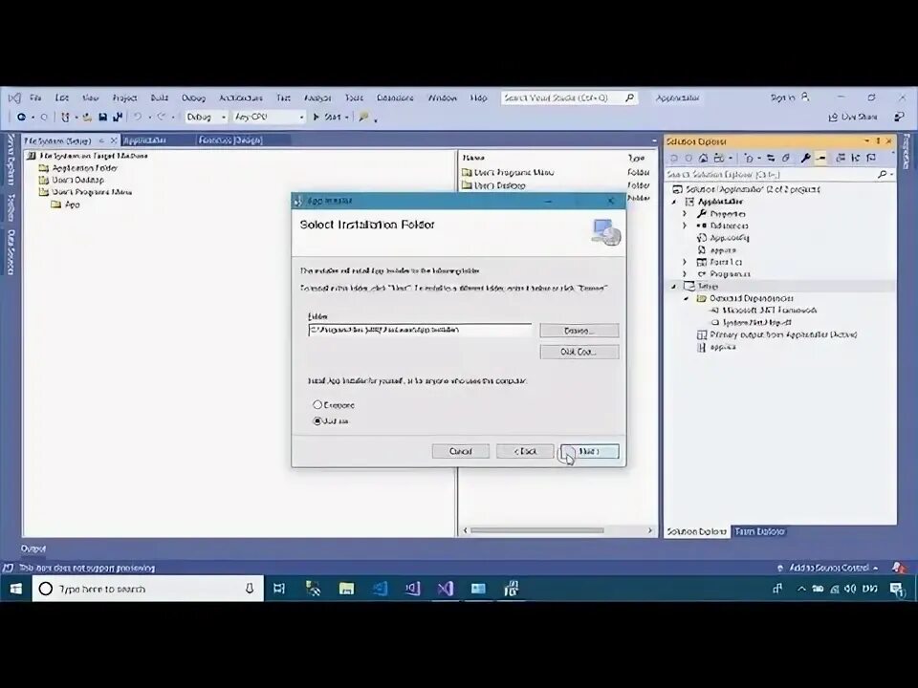Expand the Form1.cs node

(x=685, y=262)
